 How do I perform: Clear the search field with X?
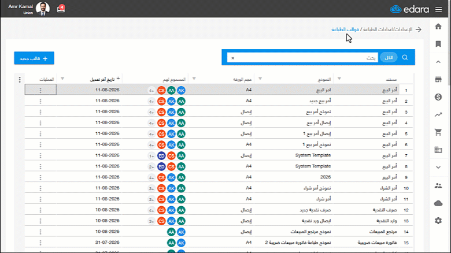232,58
